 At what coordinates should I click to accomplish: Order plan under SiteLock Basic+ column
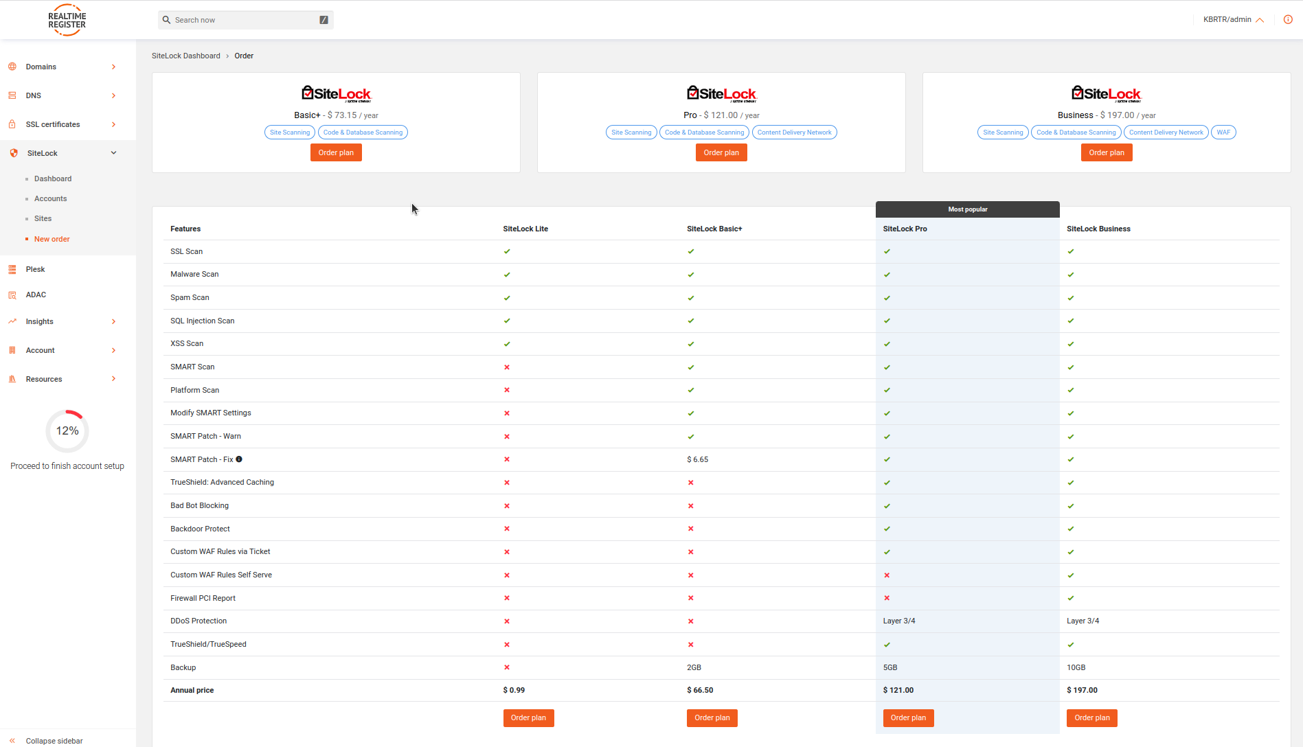pyautogui.click(x=712, y=717)
